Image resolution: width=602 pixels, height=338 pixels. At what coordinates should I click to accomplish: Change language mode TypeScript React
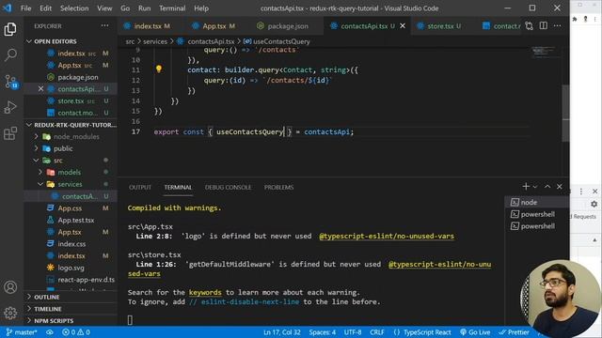point(422,332)
